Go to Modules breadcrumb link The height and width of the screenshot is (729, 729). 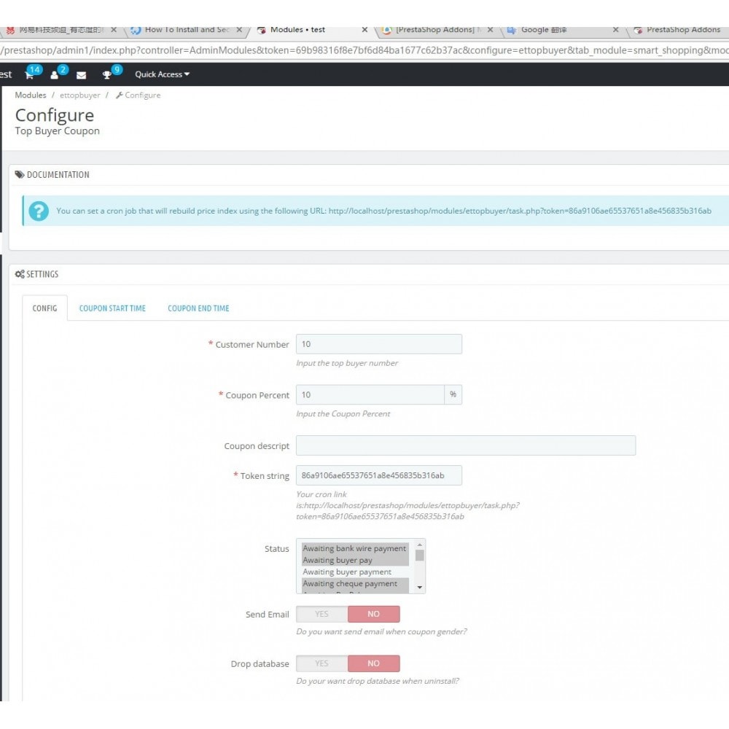(x=31, y=95)
